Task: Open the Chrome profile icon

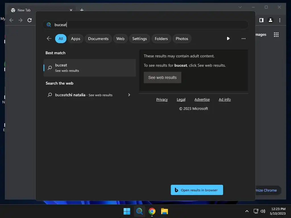Action: point(271,20)
